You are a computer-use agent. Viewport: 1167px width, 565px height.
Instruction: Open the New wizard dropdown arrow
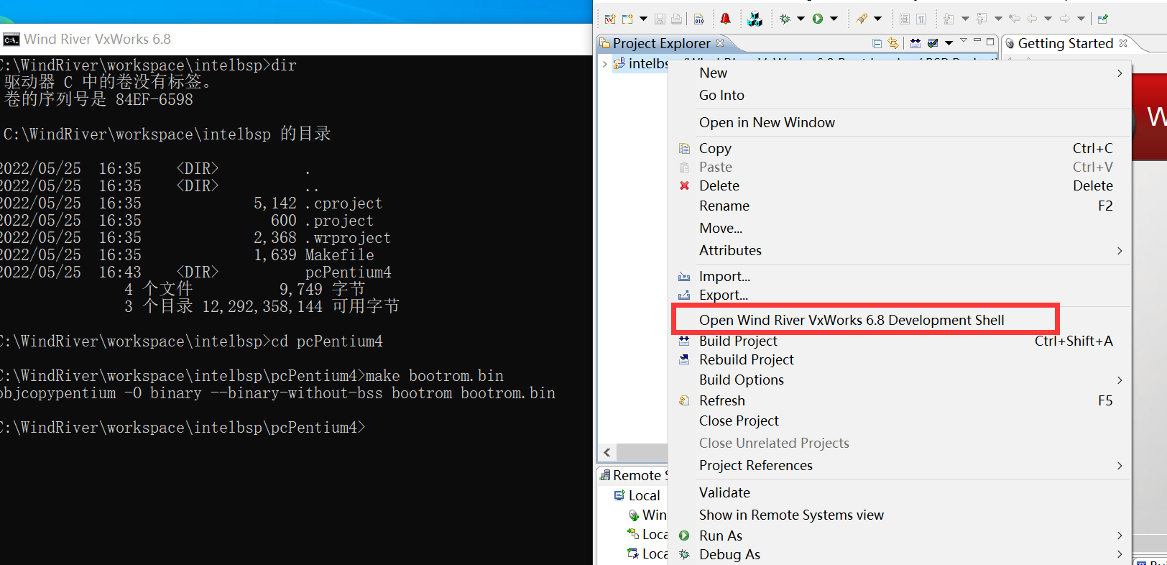(x=643, y=19)
